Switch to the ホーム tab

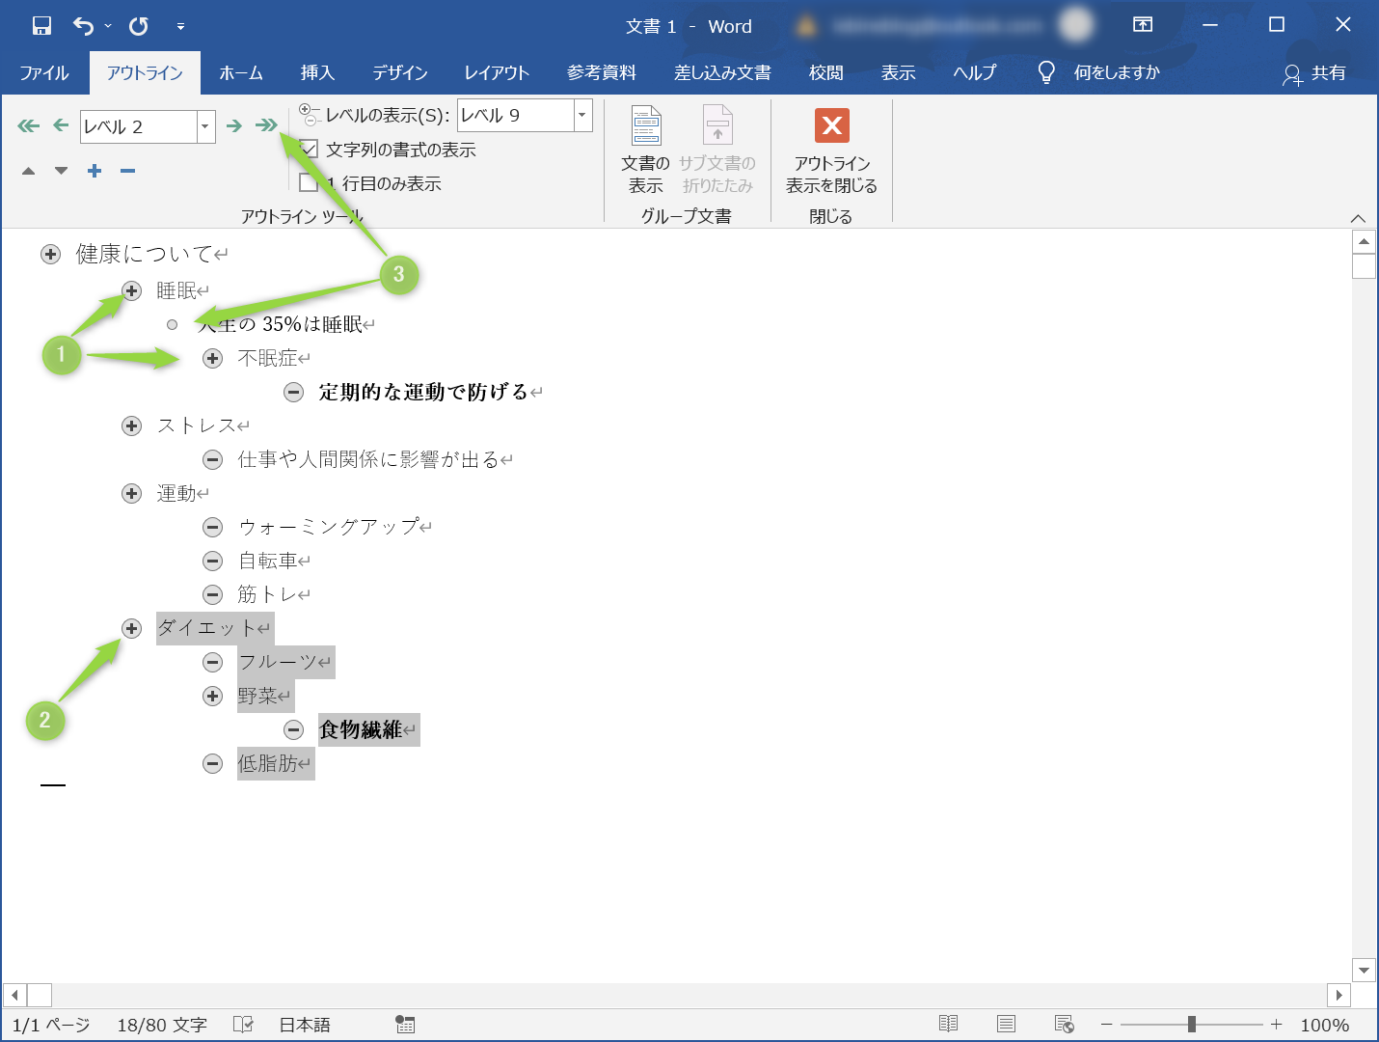click(x=240, y=73)
